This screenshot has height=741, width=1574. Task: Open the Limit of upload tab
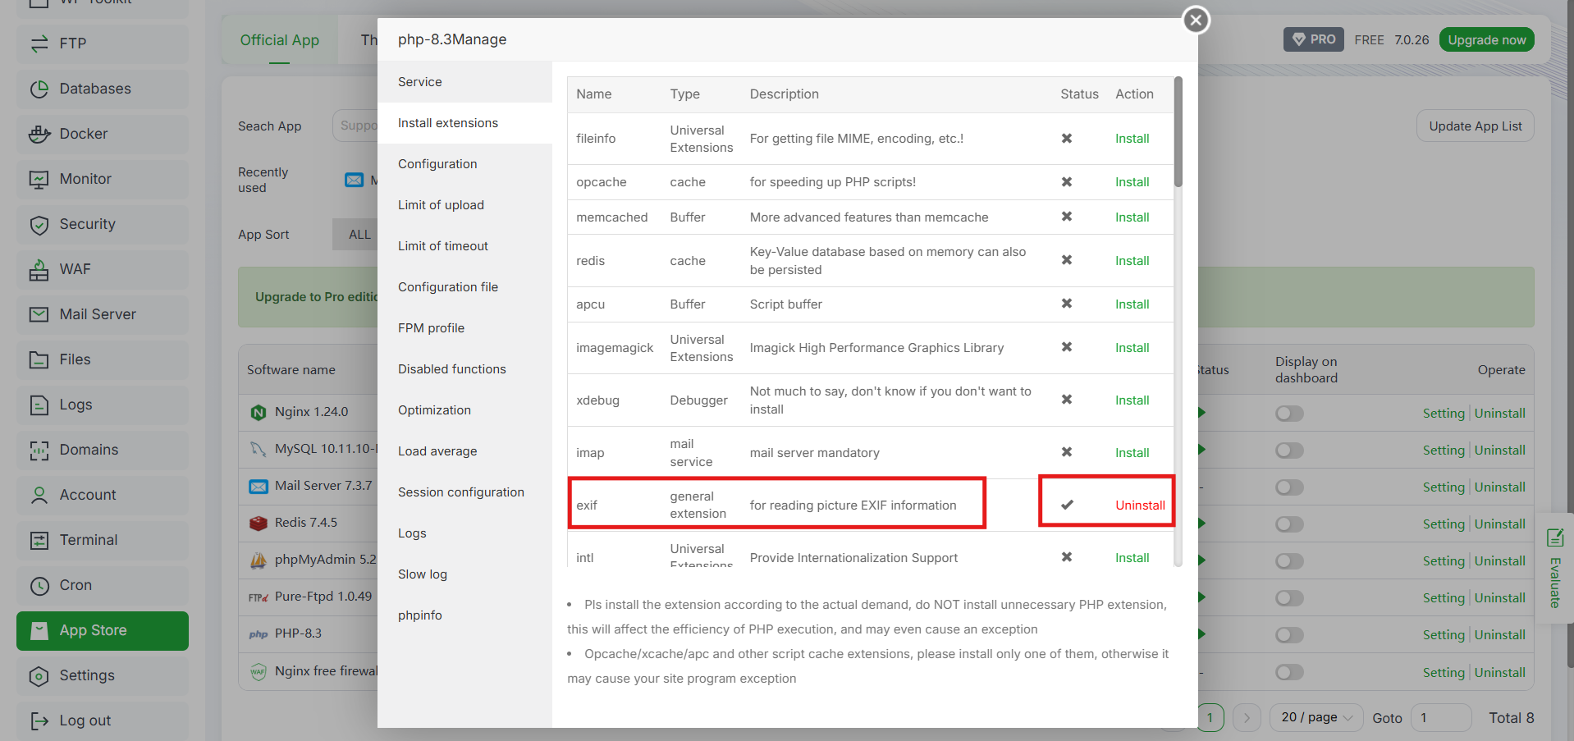pos(464,205)
